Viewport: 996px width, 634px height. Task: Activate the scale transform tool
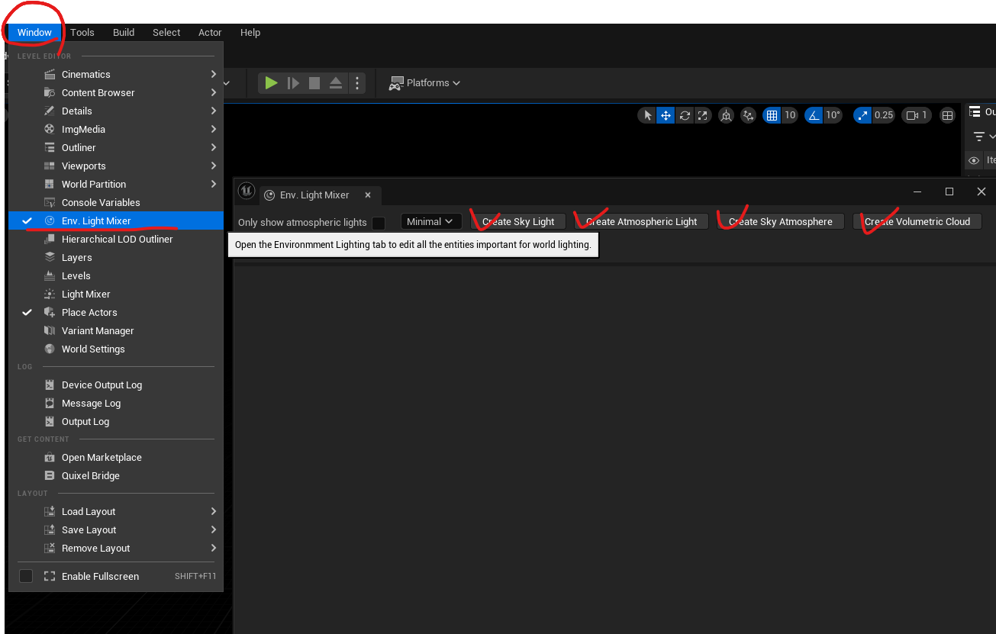(702, 115)
